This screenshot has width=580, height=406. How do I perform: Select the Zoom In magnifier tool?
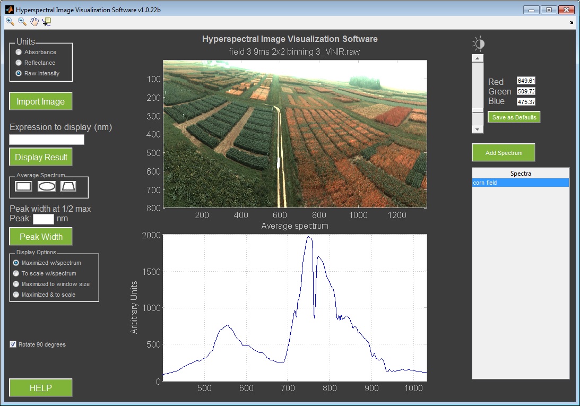pos(9,22)
